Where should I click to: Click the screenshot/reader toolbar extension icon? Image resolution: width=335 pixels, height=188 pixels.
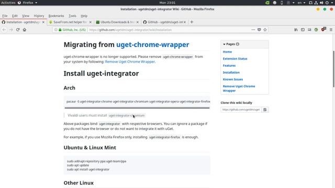click(x=309, y=30)
